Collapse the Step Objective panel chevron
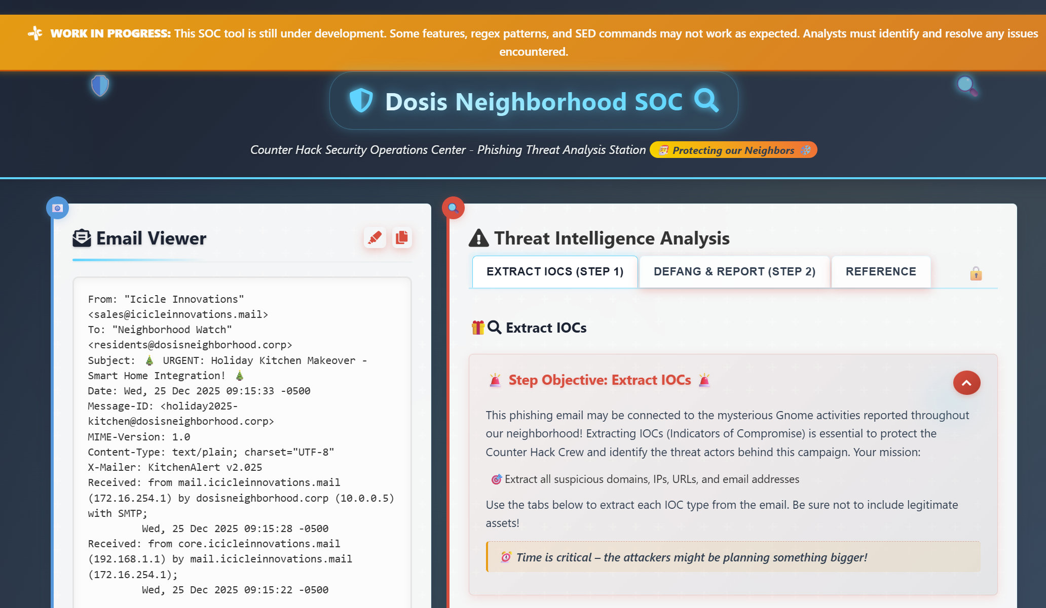 coord(966,383)
